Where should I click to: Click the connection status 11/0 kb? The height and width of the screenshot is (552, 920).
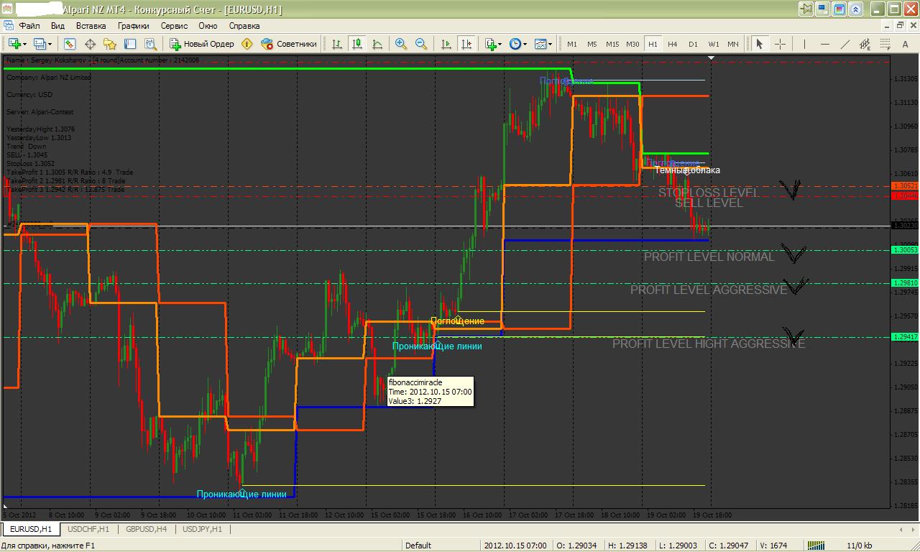point(860,546)
